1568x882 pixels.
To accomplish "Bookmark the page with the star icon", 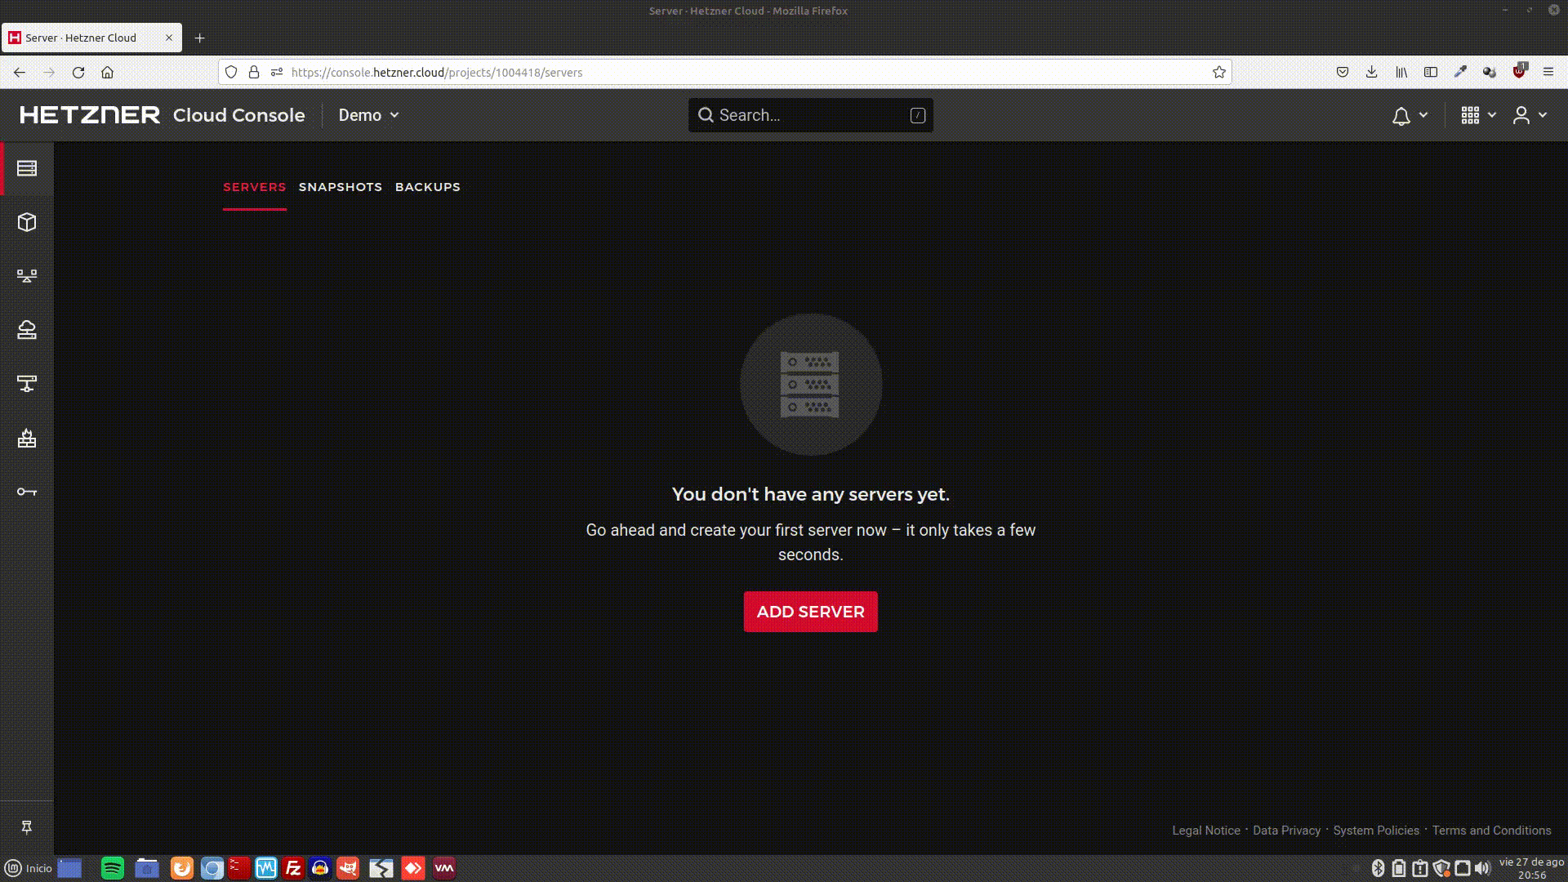I will [x=1219, y=72].
